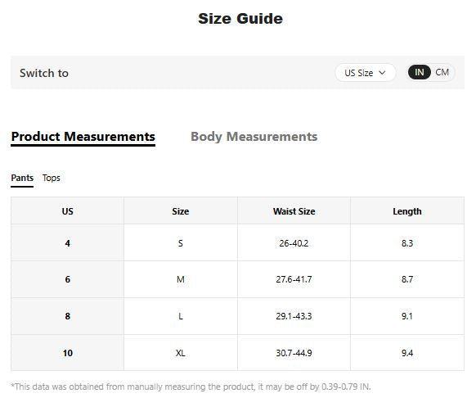Click the manual measurement disclaimer note
This screenshot has height=398, width=476.
pyautogui.click(x=191, y=387)
